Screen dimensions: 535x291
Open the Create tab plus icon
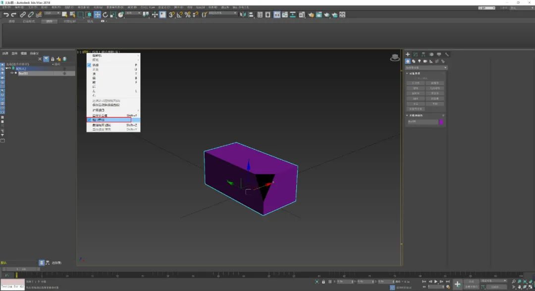[x=408, y=54]
